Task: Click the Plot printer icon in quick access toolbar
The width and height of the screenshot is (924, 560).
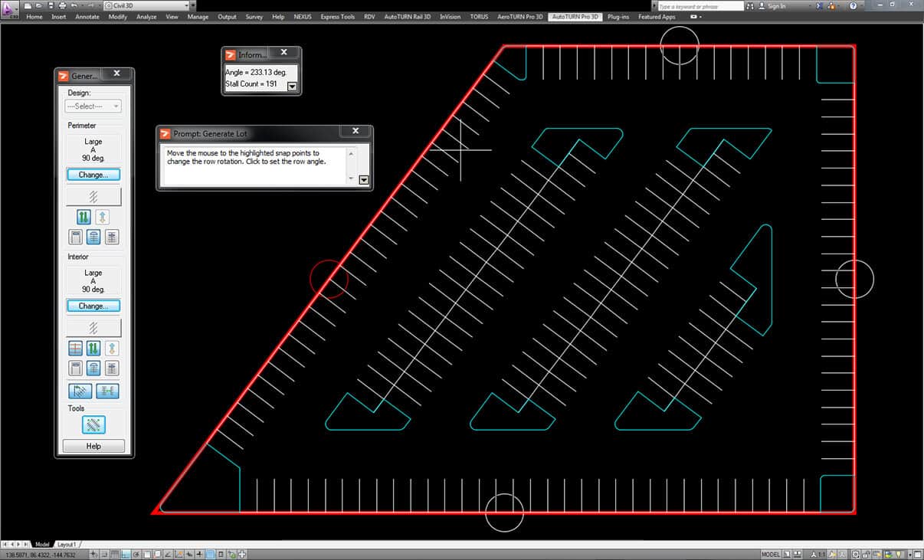Action: click(61, 5)
